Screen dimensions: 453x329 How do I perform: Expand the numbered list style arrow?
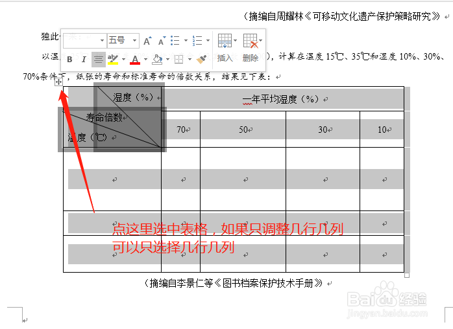pyautogui.click(x=208, y=41)
